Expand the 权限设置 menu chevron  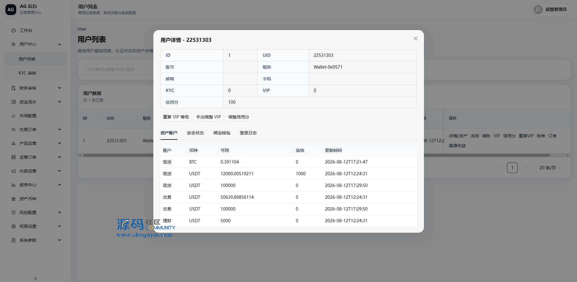(x=60, y=226)
